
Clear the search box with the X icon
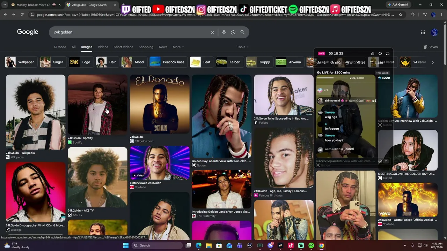tap(212, 32)
